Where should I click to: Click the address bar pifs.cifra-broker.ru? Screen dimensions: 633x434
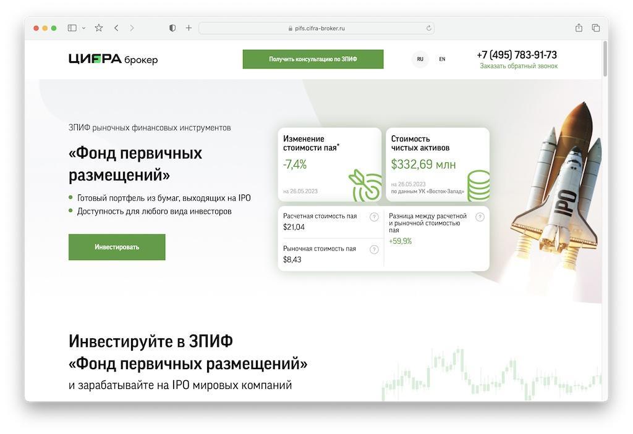click(x=316, y=28)
